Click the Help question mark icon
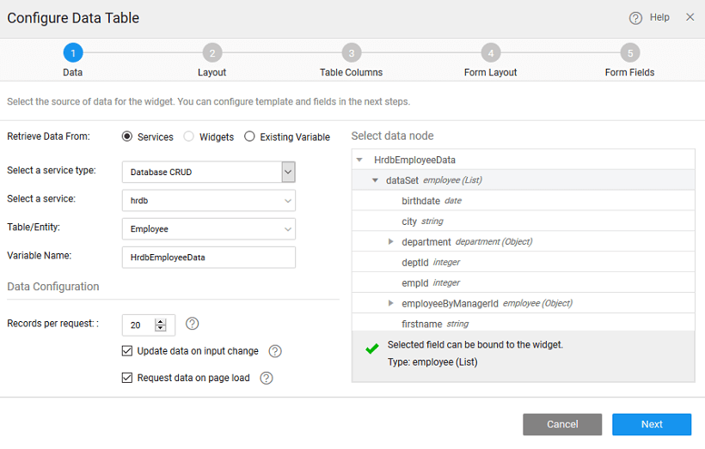 (635, 18)
